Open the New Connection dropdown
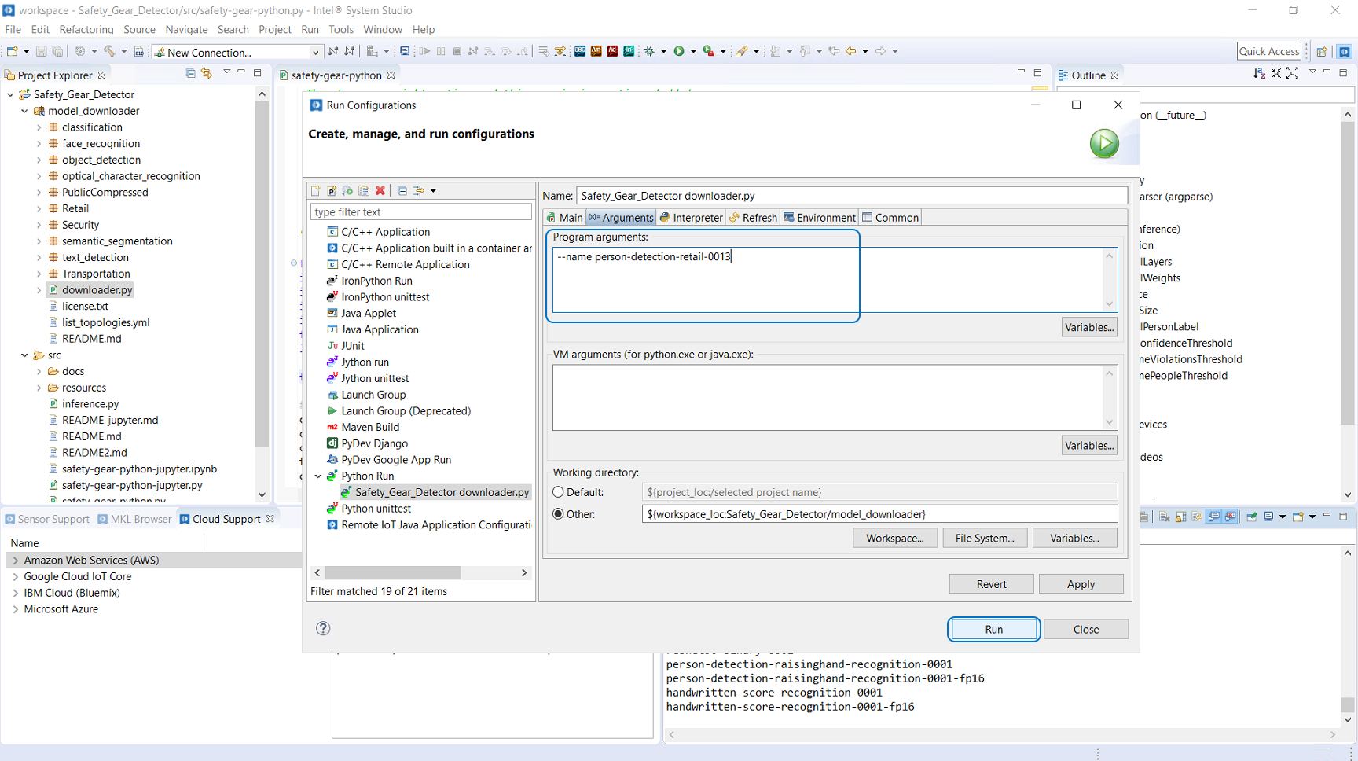 pyautogui.click(x=315, y=53)
